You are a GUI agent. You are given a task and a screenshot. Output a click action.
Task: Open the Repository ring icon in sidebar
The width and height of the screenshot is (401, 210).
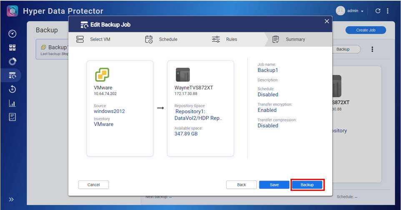[12, 62]
